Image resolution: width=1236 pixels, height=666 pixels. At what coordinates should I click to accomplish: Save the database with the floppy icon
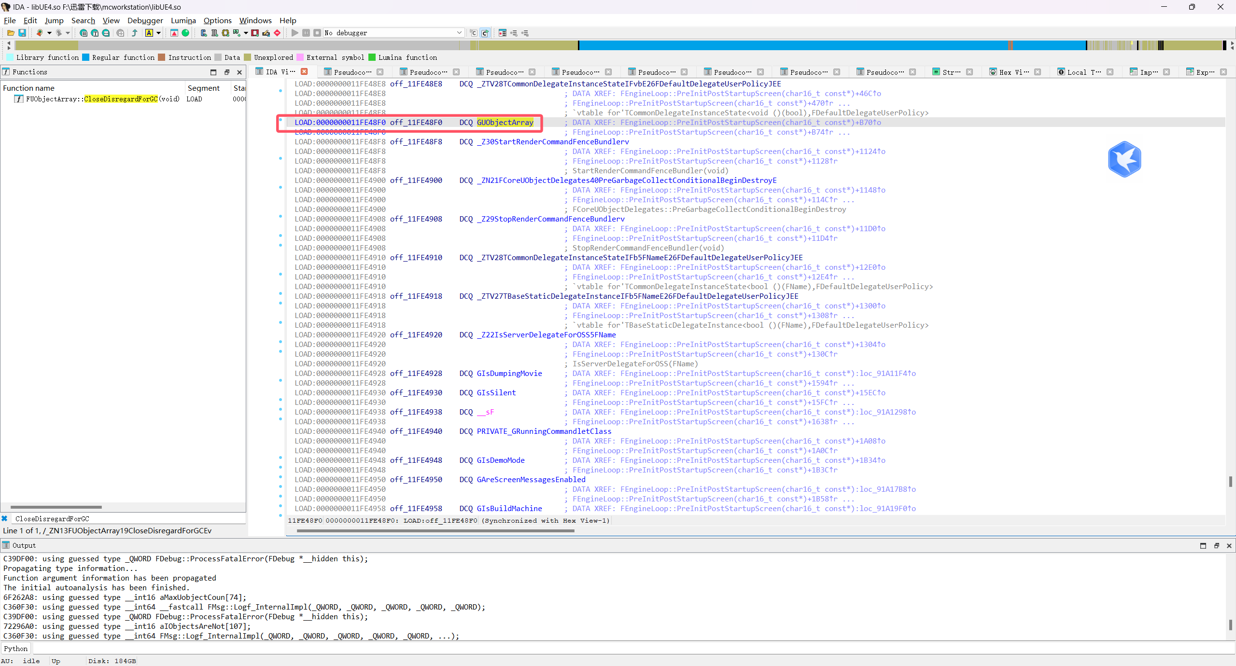22,33
